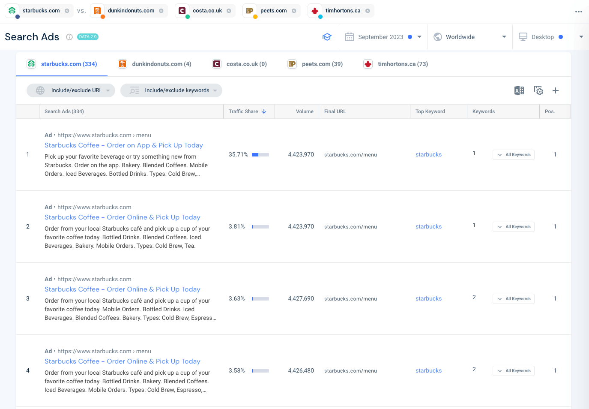Remove starbucks.com from the comparison
The image size is (589, 409).
point(67,11)
